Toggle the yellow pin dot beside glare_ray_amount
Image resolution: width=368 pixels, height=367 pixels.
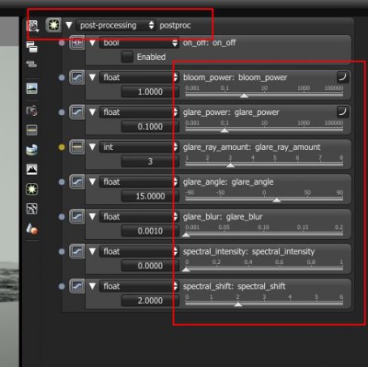pos(62,147)
